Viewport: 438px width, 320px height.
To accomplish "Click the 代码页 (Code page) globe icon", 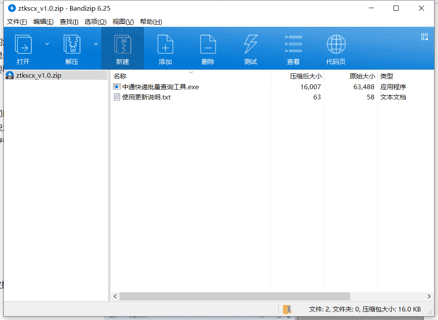I will pos(336,44).
